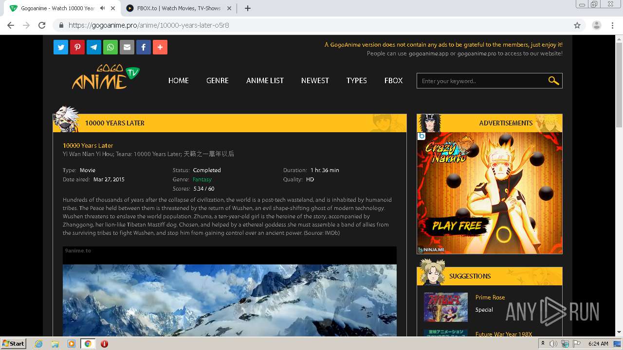Open File Explorer from taskbar
623x350 pixels.
coord(55,344)
